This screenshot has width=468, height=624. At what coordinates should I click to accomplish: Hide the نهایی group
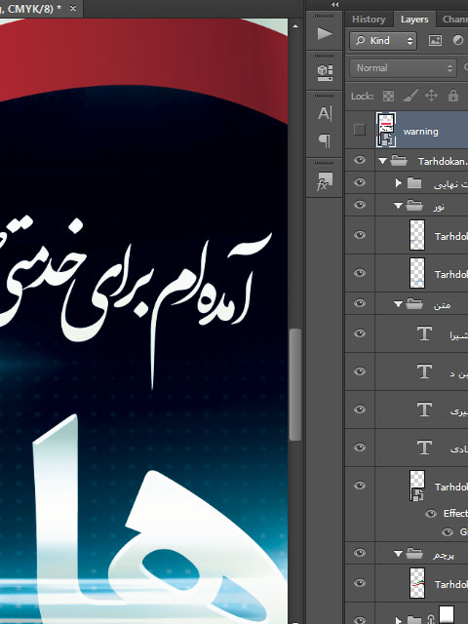(360, 182)
